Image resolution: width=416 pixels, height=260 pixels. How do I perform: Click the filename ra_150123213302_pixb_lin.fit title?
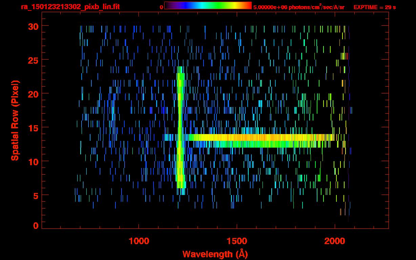click(x=70, y=7)
